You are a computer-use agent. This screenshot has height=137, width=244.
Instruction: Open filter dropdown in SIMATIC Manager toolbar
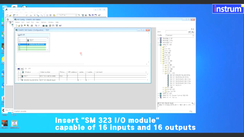pyautogui.click(x=76, y=15)
